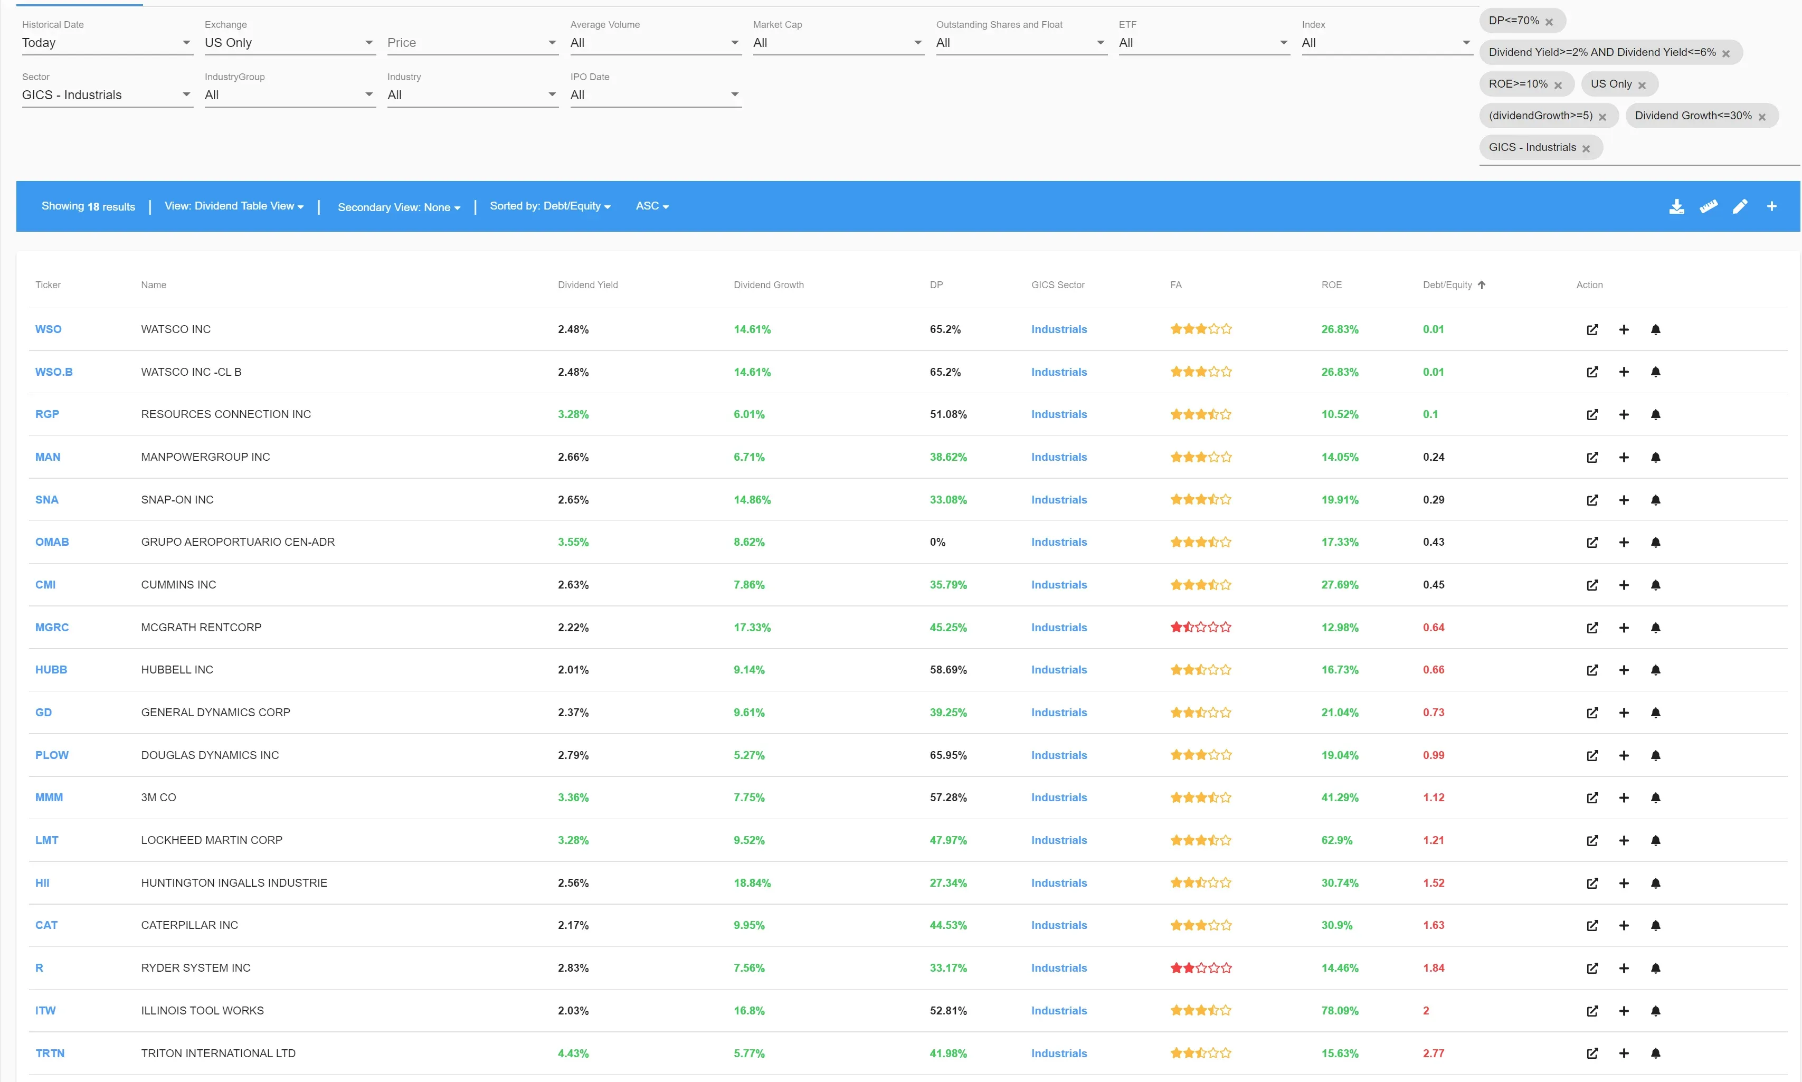This screenshot has width=1802, height=1082.
Task: Open WSO in new window icon
Action: click(1592, 329)
